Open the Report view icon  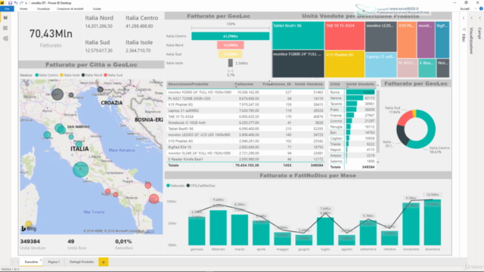(x=5, y=17)
